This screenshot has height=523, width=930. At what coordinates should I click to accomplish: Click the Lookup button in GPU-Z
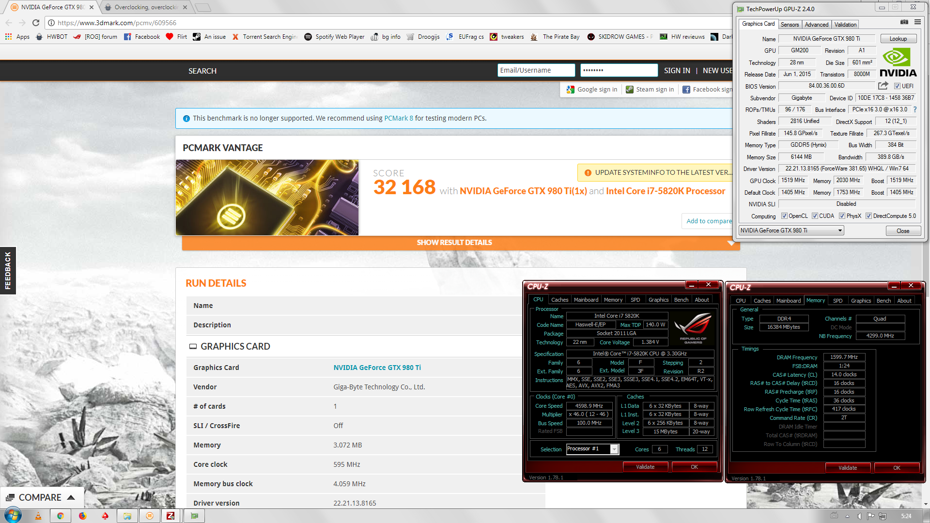[898, 39]
